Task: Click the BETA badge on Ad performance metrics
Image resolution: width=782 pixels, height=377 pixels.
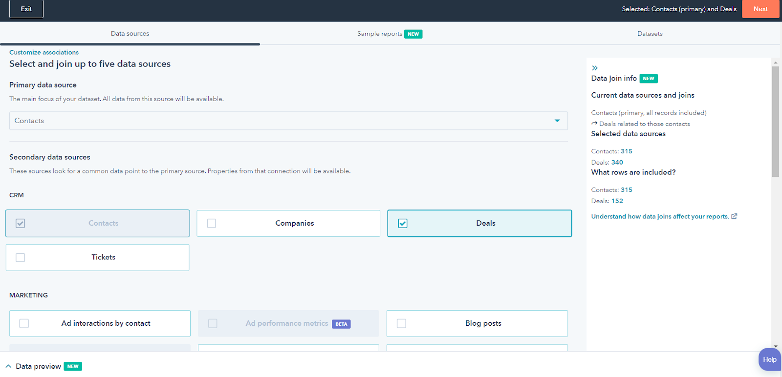Action: click(341, 324)
